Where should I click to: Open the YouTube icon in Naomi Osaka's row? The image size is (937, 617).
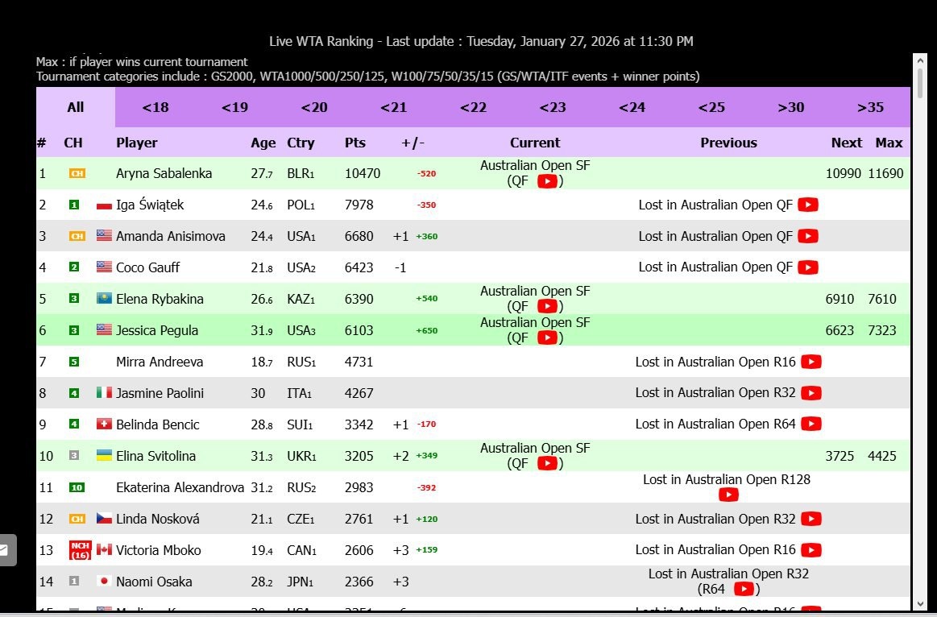[744, 589]
